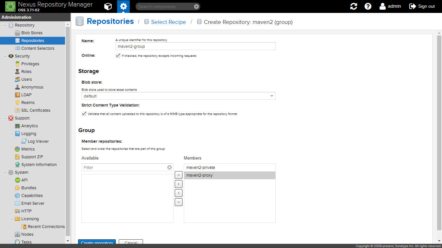Open LDAP settings
Viewport: 442px width, 248px height.
click(x=26, y=95)
